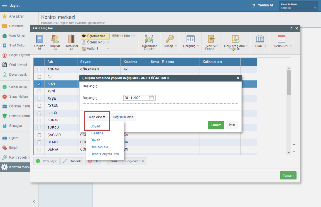
Task: Choose Hedef Periyot/Hafta menu entry
Action: click(x=105, y=154)
